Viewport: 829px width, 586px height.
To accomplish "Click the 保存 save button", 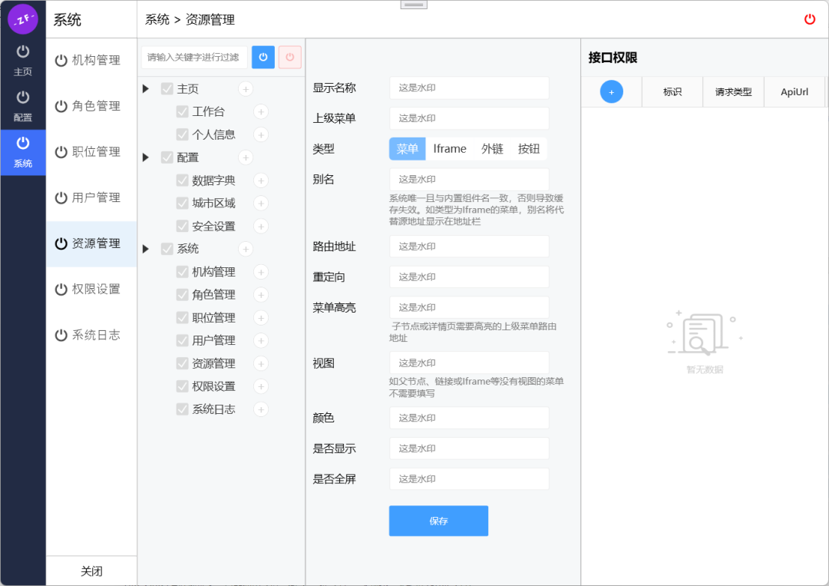I will click(x=438, y=521).
